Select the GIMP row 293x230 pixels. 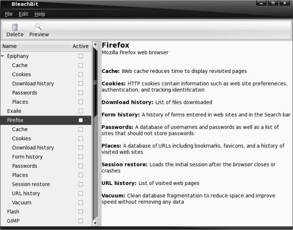click(46, 221)
